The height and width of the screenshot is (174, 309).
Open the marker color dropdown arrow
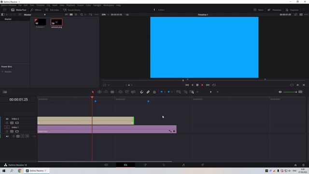[172, 92]
